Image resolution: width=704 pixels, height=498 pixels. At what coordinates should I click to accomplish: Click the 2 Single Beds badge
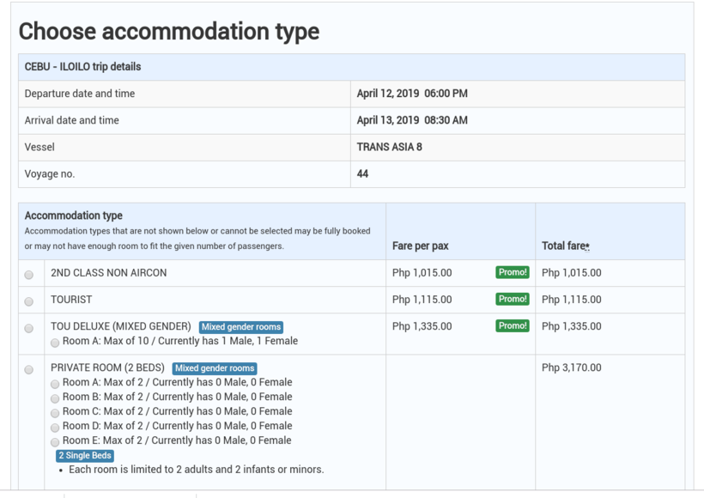pos(85,455)
